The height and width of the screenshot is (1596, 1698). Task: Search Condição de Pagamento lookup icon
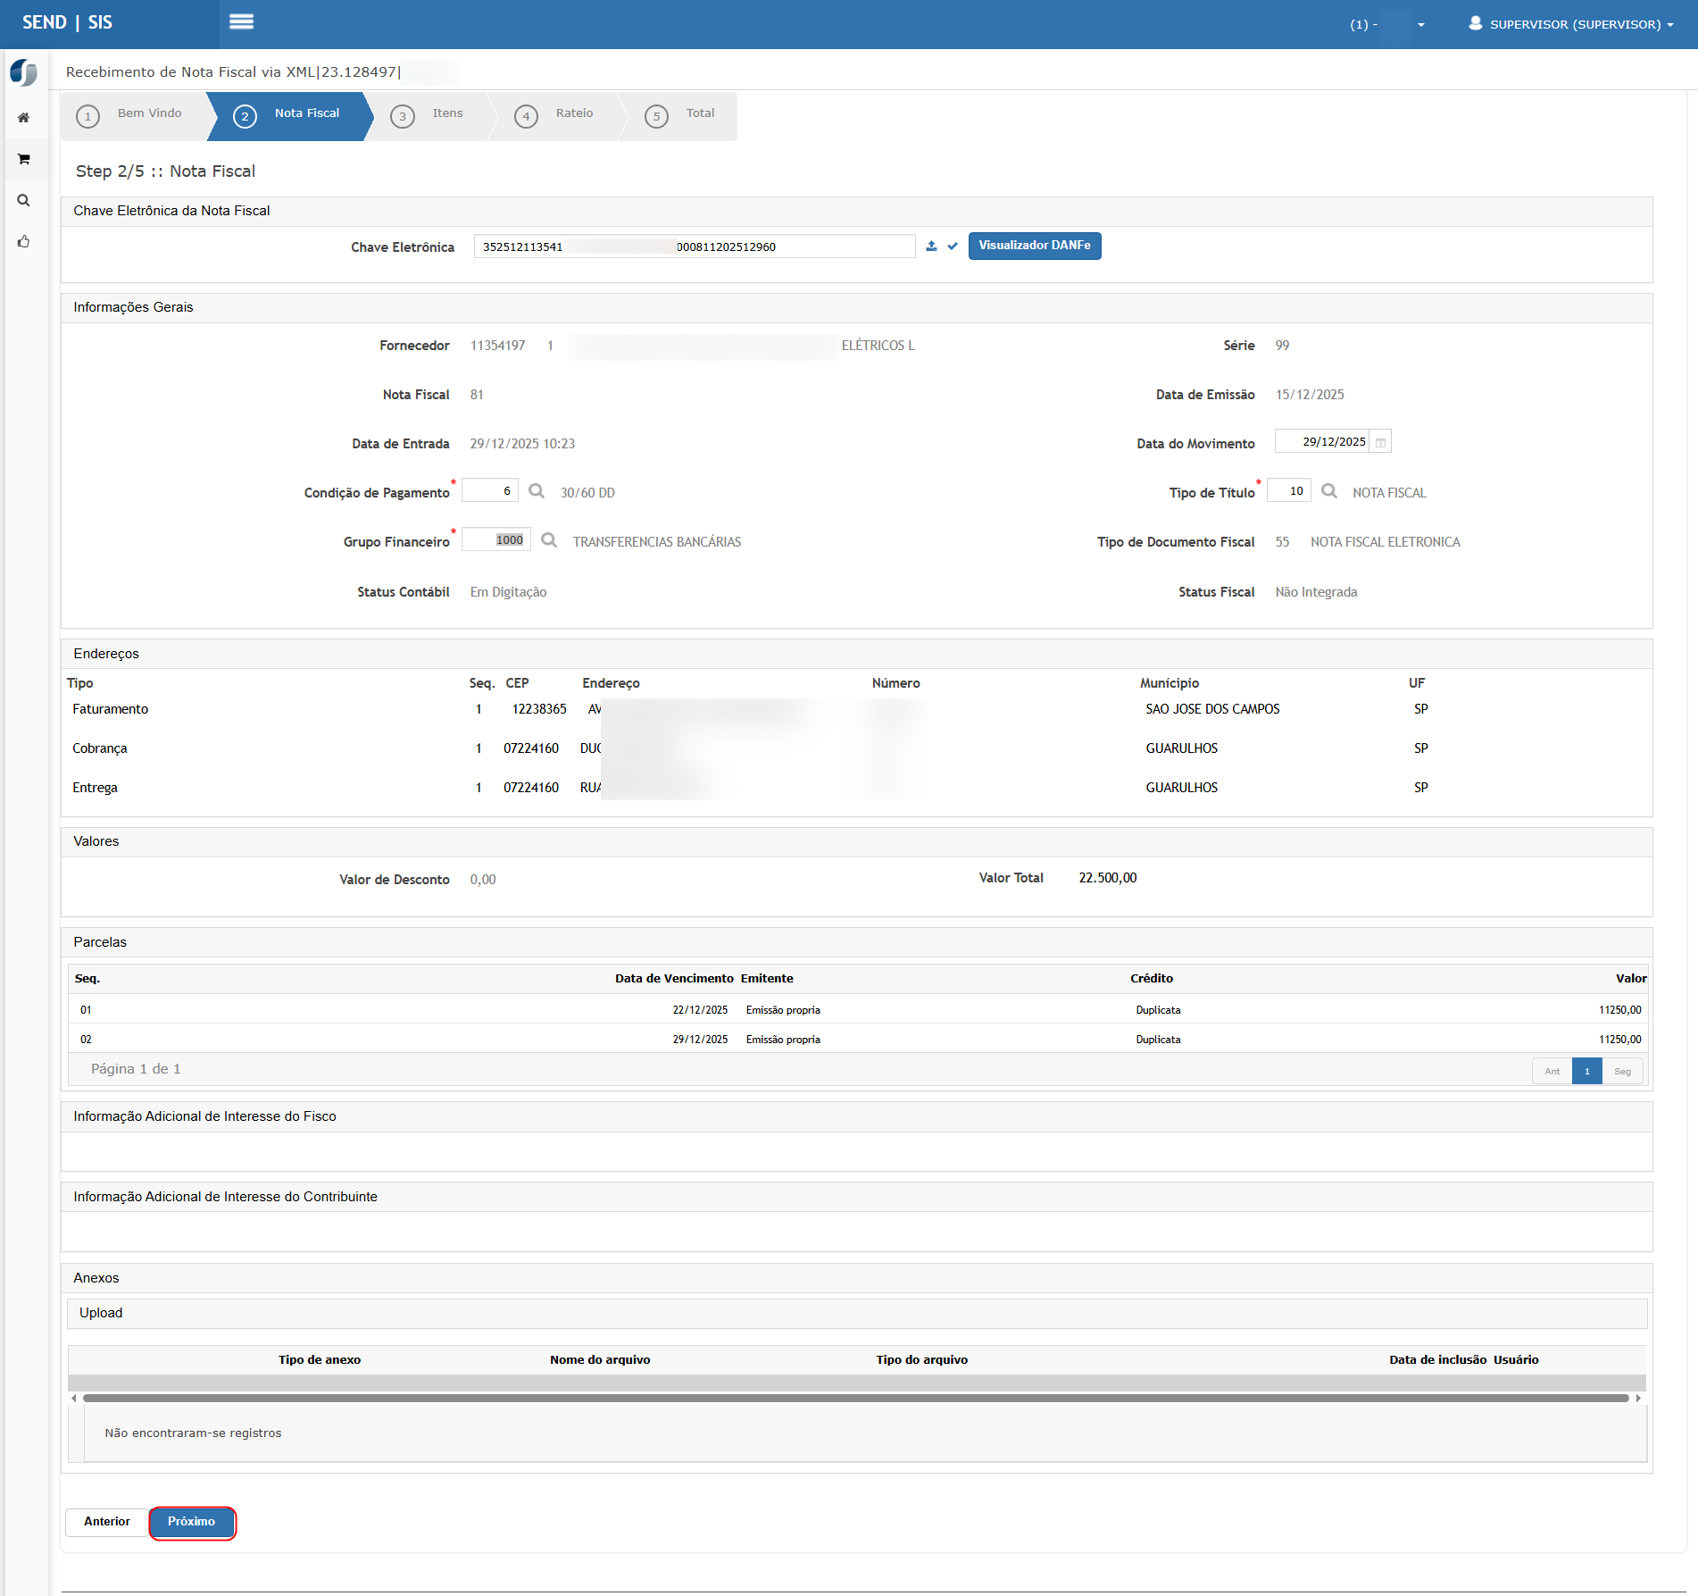[537, 491]
